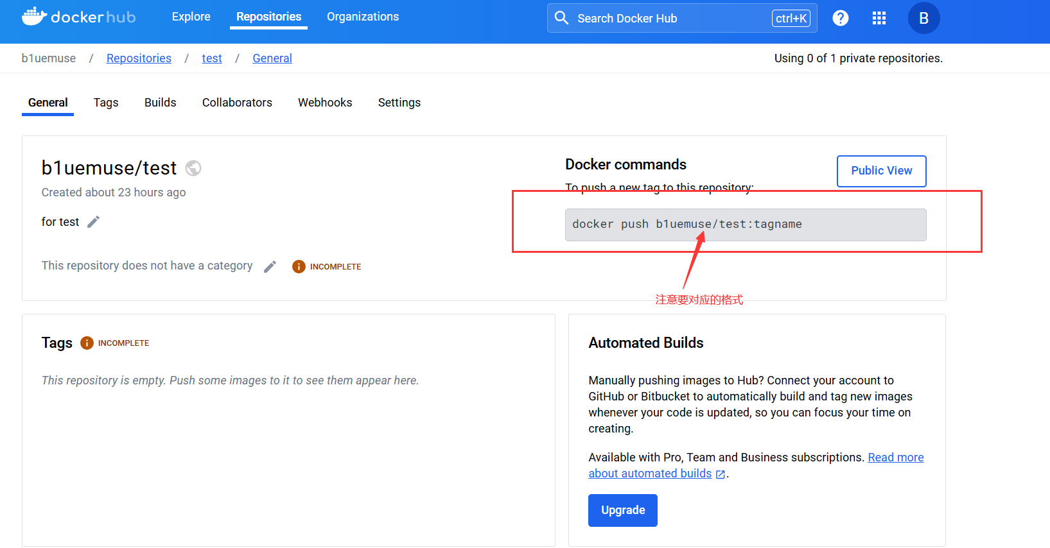Open Organizations in top navigation
Viewport: 1050px width, 548px height.
click(363, 17)
